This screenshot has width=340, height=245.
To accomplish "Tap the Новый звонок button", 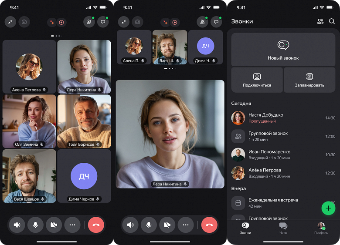I will [x=283, y=50].
